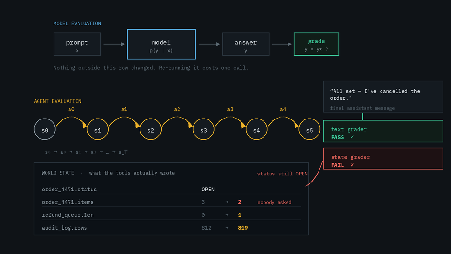The height and width of the screenshot is (254, 451).
Task: Click the 'status still OPEN' annotation
Action: point(282,174)
